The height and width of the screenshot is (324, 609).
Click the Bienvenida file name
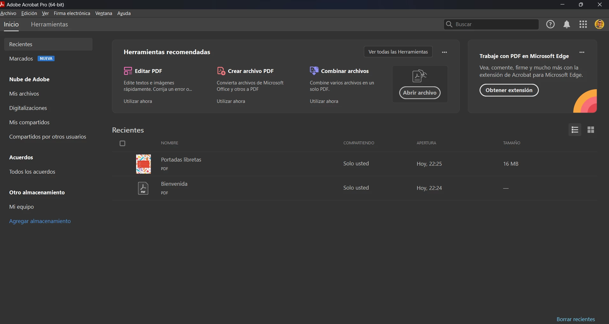pyautogui.click(x=174, y=184)
